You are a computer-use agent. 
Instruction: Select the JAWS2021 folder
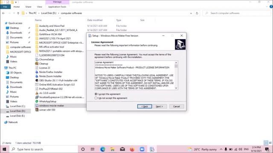pos(55,39)
